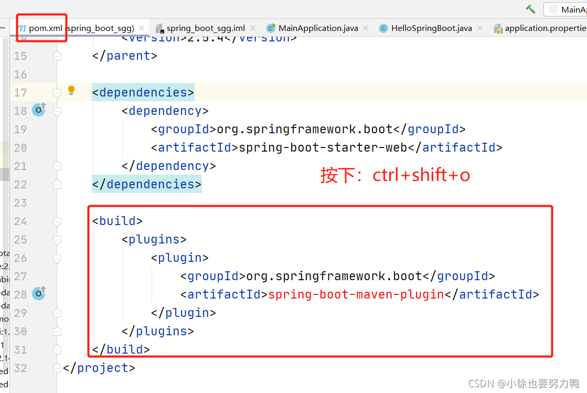Open the application.properties tab
The height and width of the screenshot is (393, 587).
point(539,28)
